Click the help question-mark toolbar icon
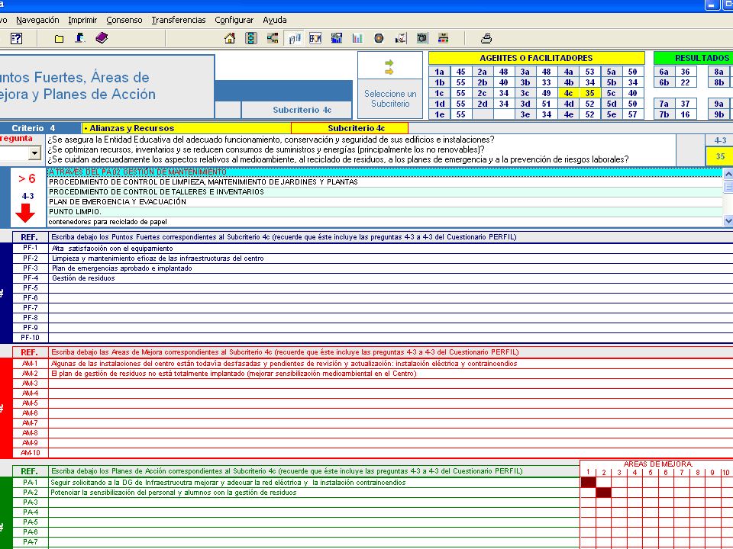 16,38
